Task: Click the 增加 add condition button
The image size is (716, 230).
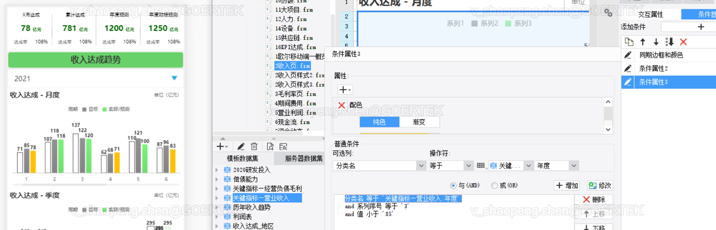Action: [567, 185]
